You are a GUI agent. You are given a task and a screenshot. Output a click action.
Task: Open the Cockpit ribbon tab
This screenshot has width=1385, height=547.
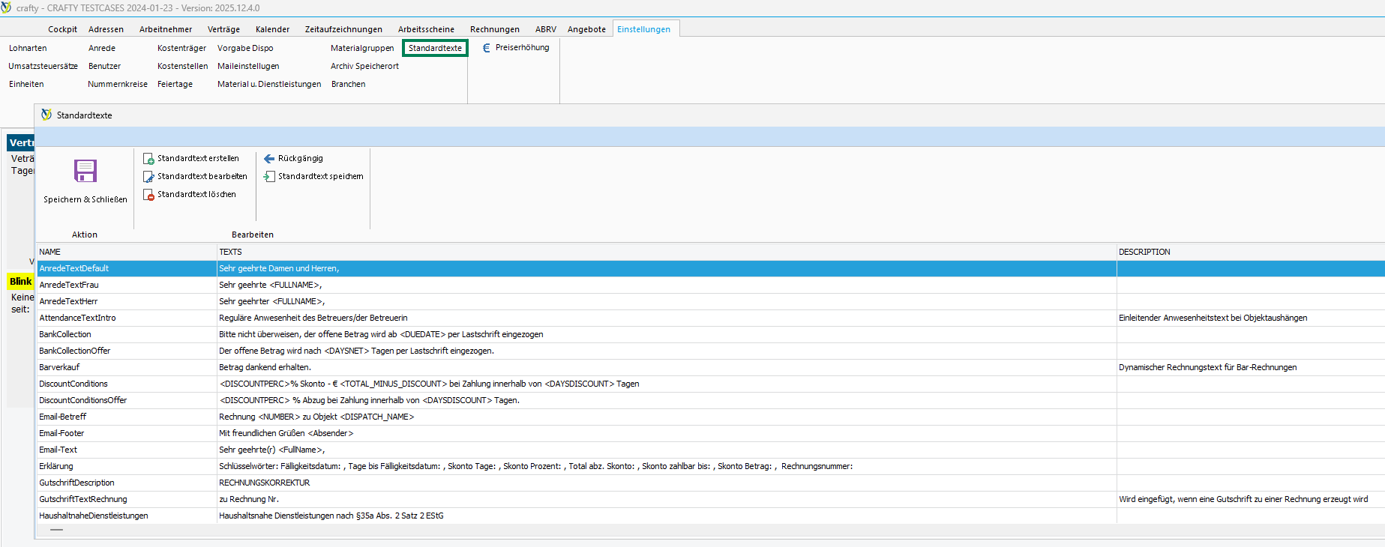(x=62, y=29)
